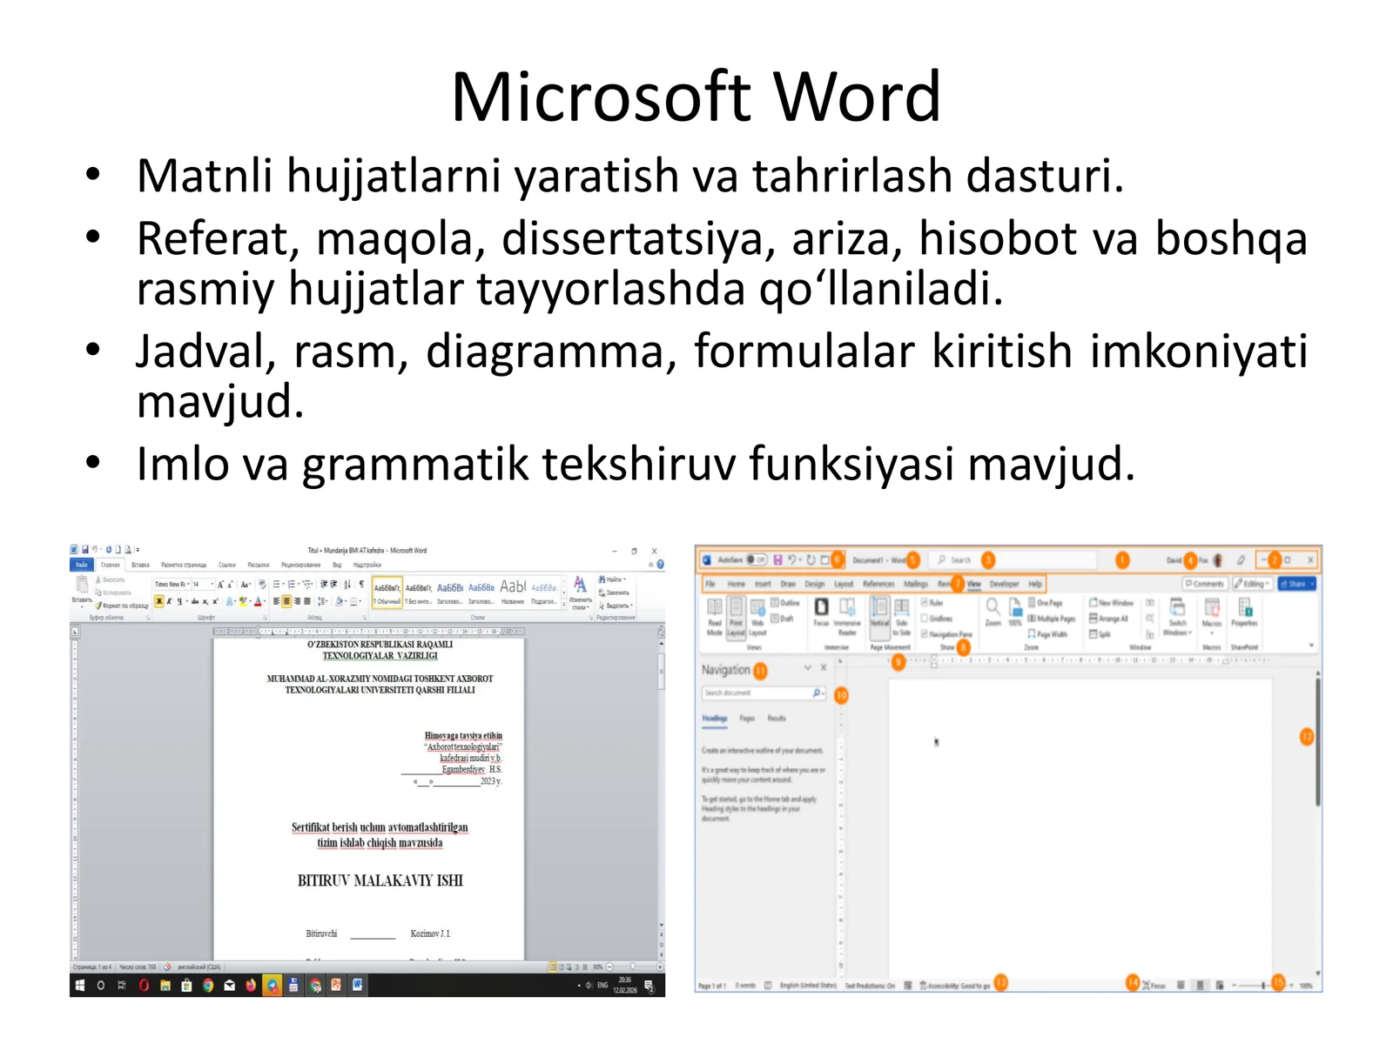Image resolution: width=1393 pixels, height=1044 pixels.
Task: Click Multiple Pages in Zoom group
Action: [x=1052, y=619]
